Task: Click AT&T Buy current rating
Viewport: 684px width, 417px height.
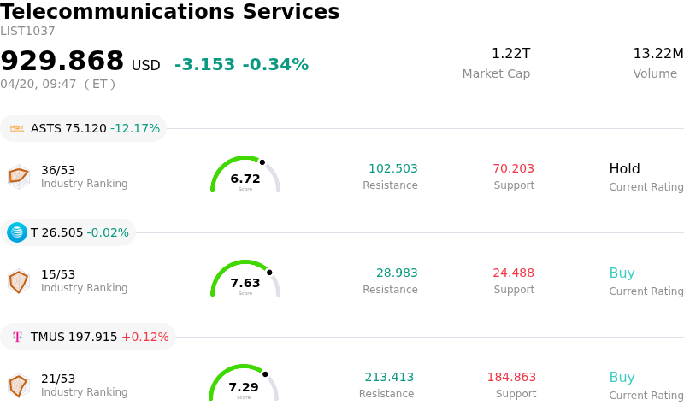Action: point(622,273)
